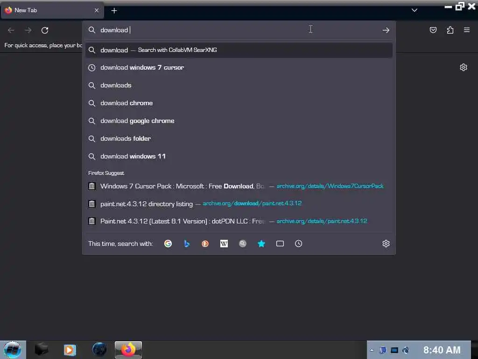Open the volume icon in the system tray
Screen dimensions: 478x359
point(406,350)
